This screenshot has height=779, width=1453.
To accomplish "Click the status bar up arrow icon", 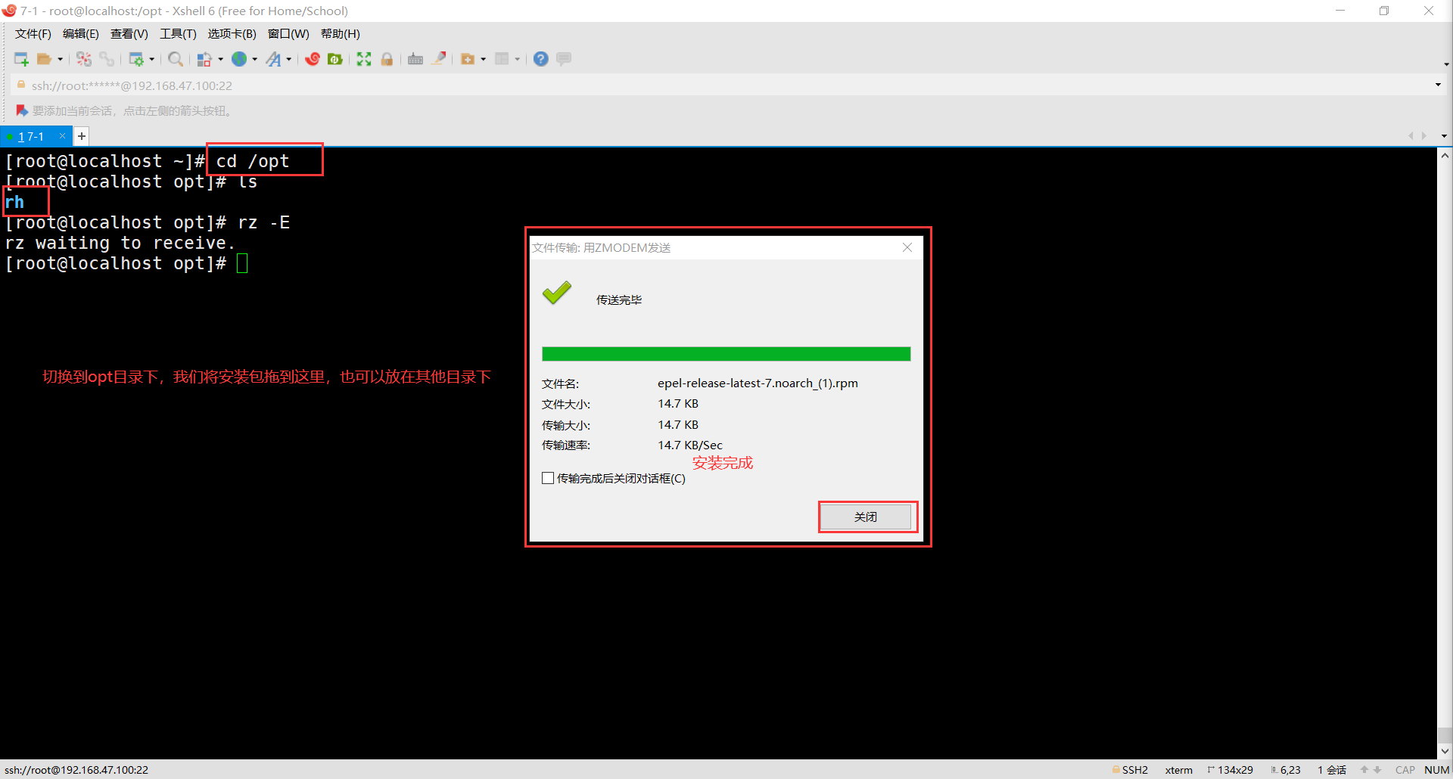I will pyautogui.click(x=1364, y=770).
